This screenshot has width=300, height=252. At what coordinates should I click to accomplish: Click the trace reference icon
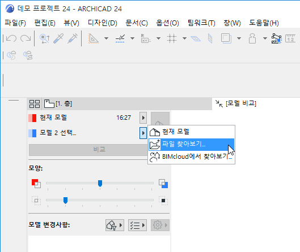pyautogui.click(x=226, y=38)
